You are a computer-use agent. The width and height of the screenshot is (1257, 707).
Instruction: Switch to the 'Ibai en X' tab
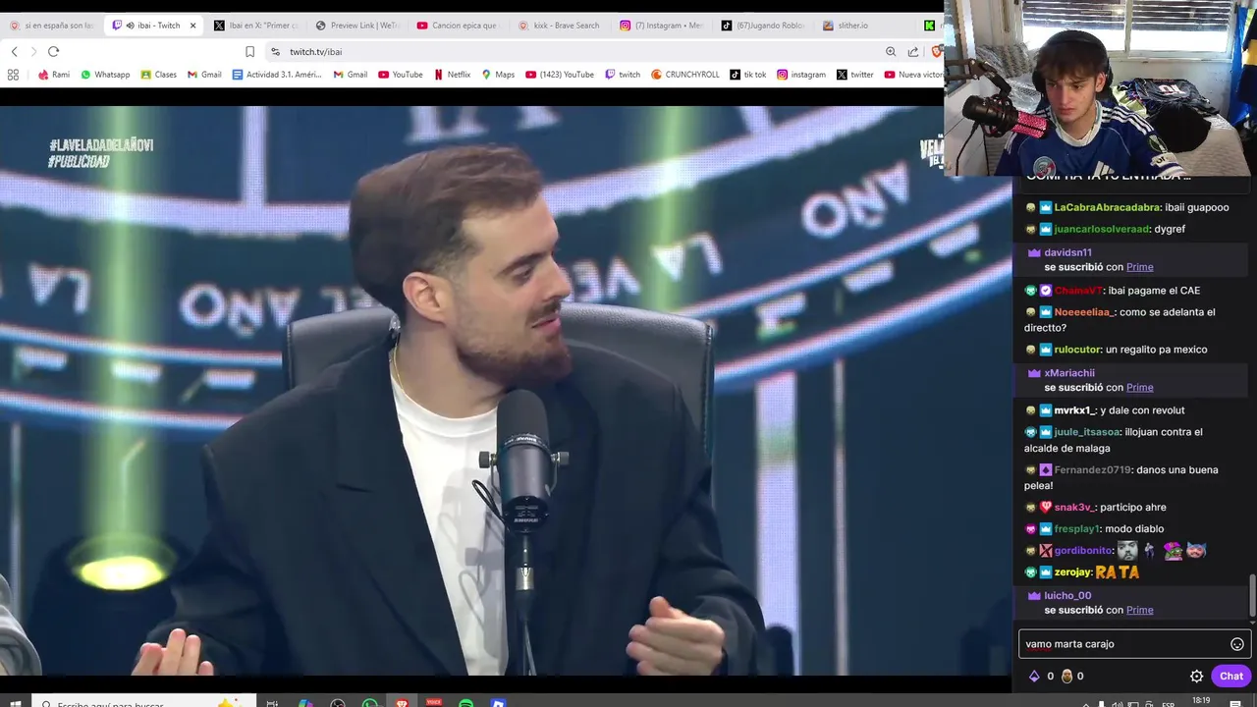pos(256,26)
